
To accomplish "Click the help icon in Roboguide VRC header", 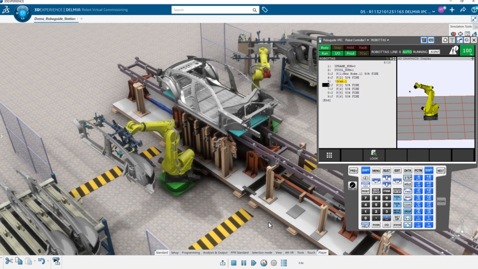I will click(467, 40).
